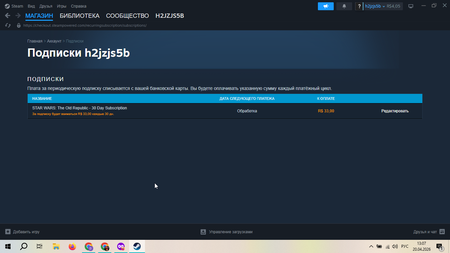Reload the page with refresh icon
The image size is (450, 253).
coord(8,25)
